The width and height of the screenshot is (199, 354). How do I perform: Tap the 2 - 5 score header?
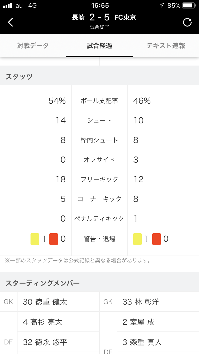coord(99,18)
